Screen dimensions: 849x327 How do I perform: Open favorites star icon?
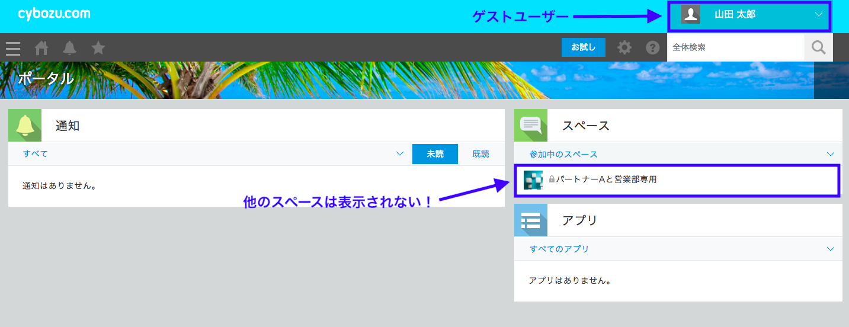[x=98, y=48]
